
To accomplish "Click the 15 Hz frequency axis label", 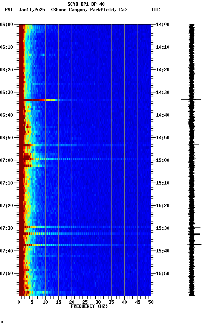I will (x=58, y=302).
